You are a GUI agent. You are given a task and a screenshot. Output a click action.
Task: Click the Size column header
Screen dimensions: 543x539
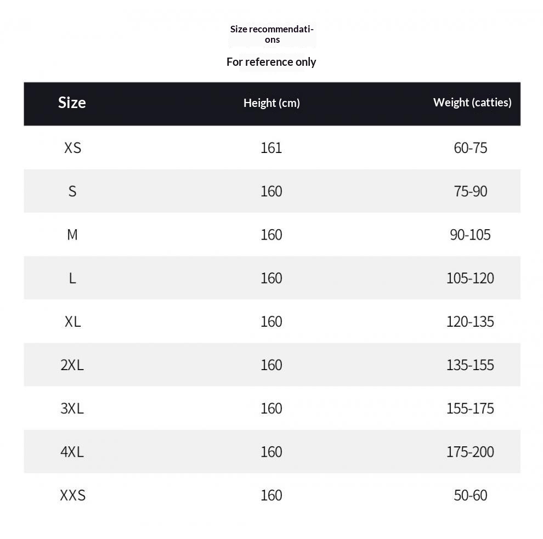(72, 103)
